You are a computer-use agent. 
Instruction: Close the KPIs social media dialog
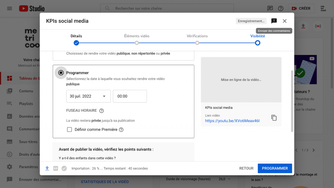284,21
